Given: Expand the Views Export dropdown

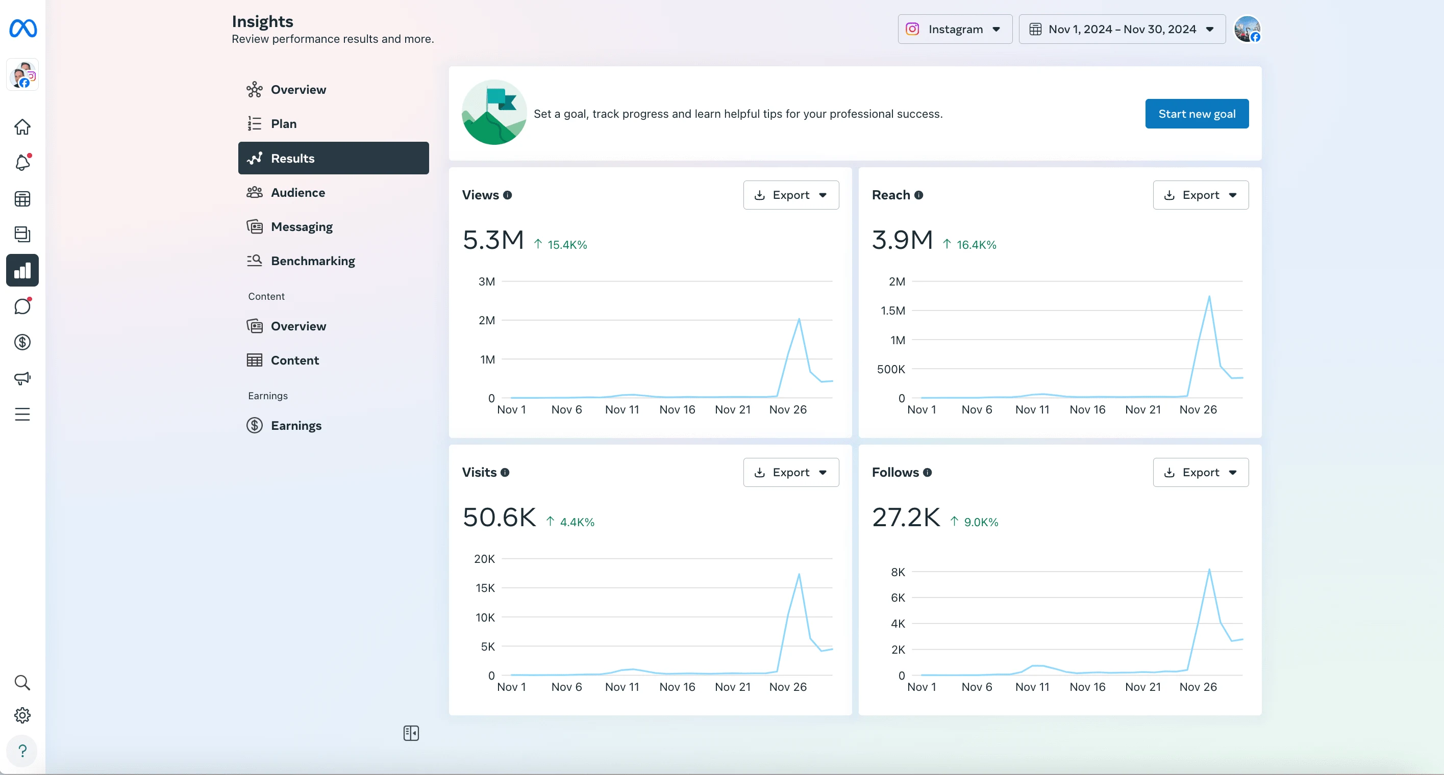Looking at the screenshot, I should pyautogui.click(x=791, y=195).
